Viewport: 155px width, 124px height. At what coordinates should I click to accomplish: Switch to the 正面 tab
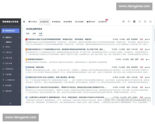(34, 34)
